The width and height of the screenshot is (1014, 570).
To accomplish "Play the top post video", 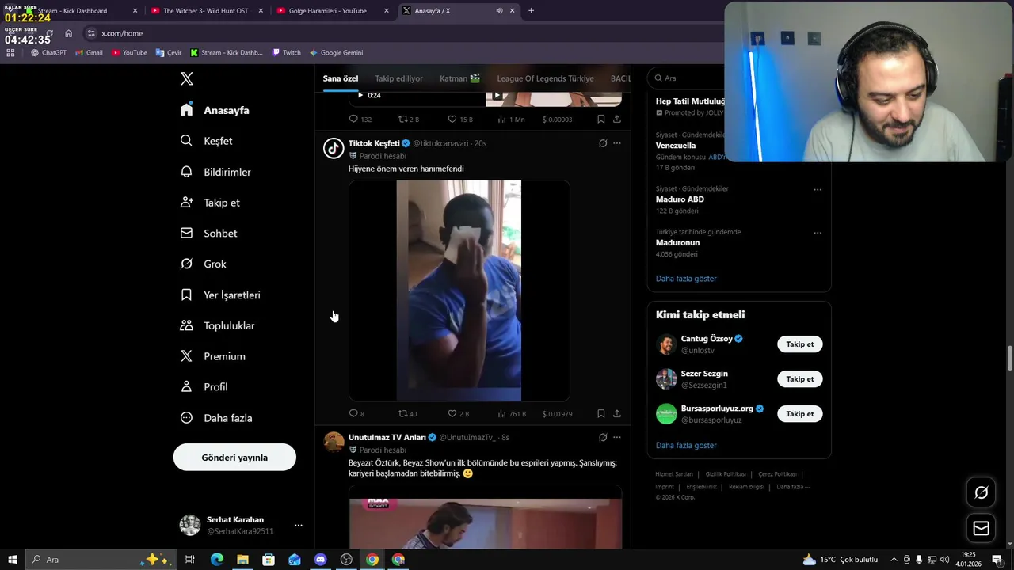I will [360, 95].
